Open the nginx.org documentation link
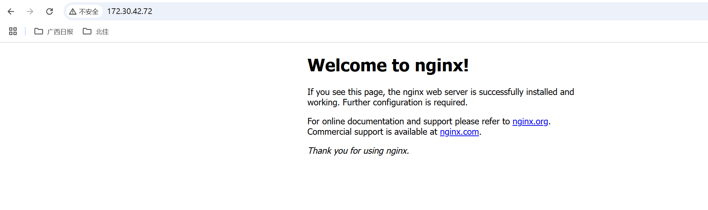 click(530, 121)
